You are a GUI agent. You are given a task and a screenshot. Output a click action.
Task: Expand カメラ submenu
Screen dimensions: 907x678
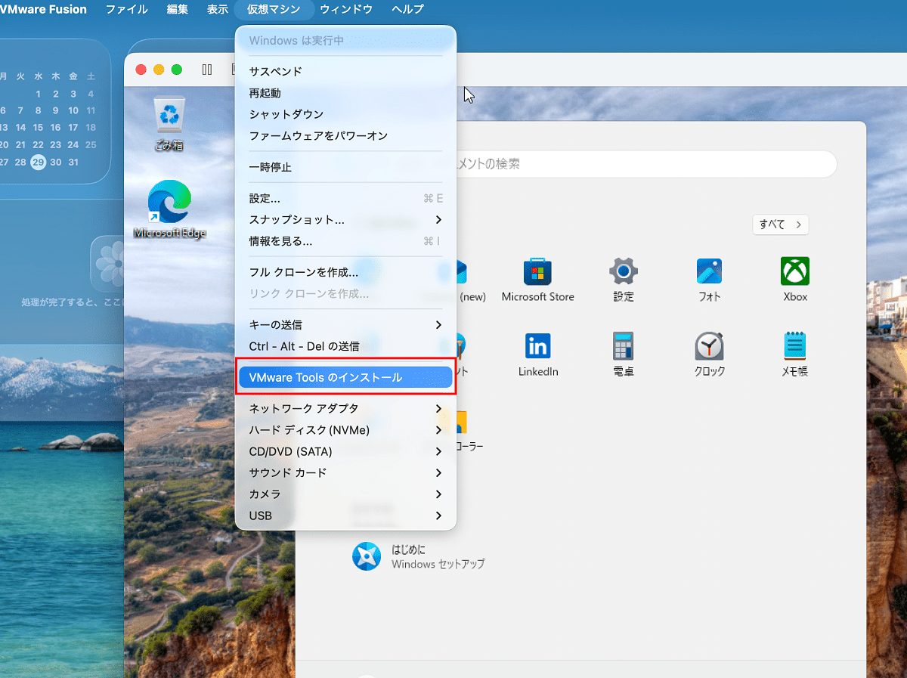(346, 494)
